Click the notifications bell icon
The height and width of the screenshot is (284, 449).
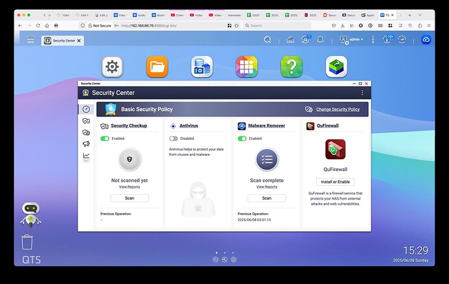[x=320, y=40]
